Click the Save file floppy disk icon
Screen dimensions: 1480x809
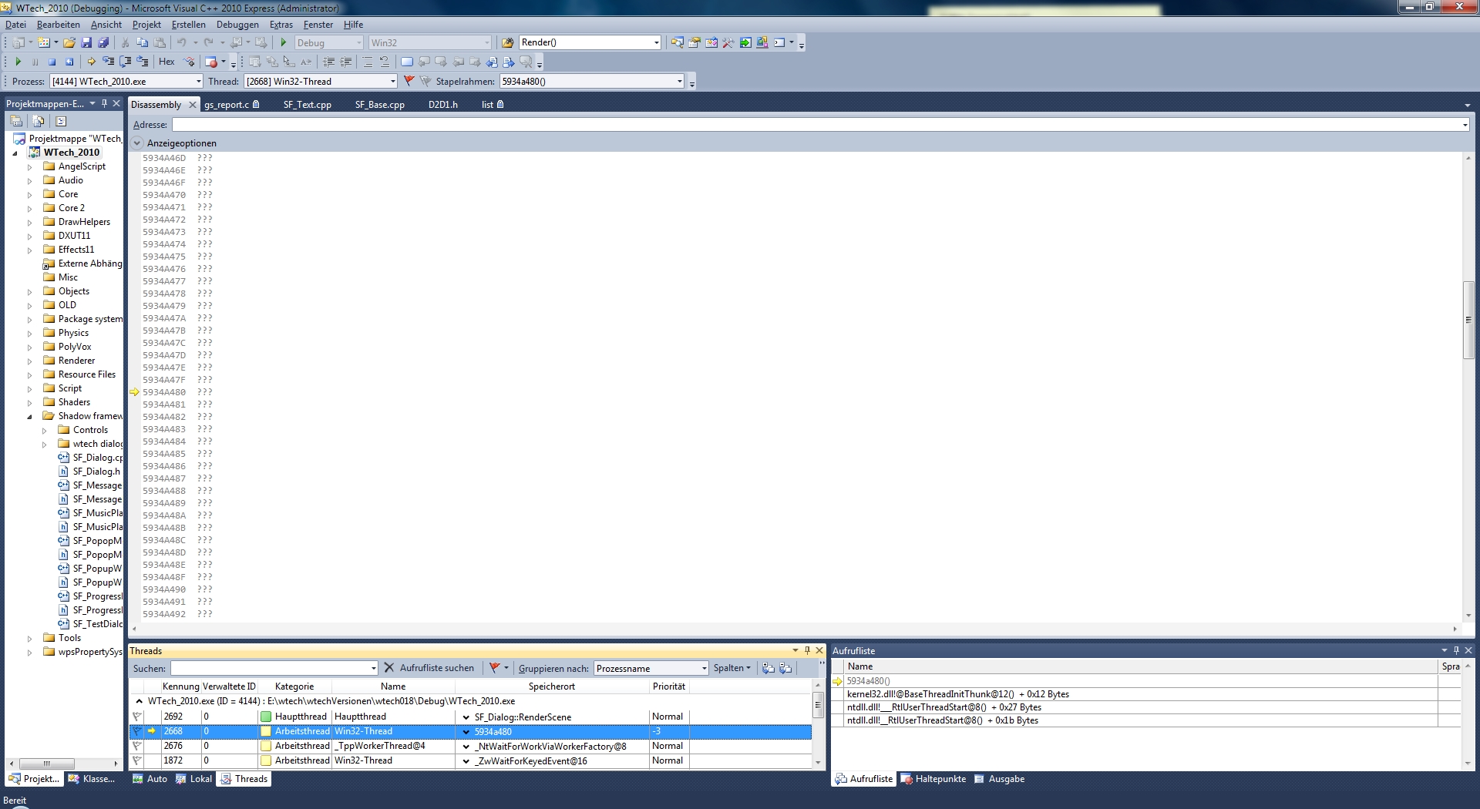click(86, 43)
